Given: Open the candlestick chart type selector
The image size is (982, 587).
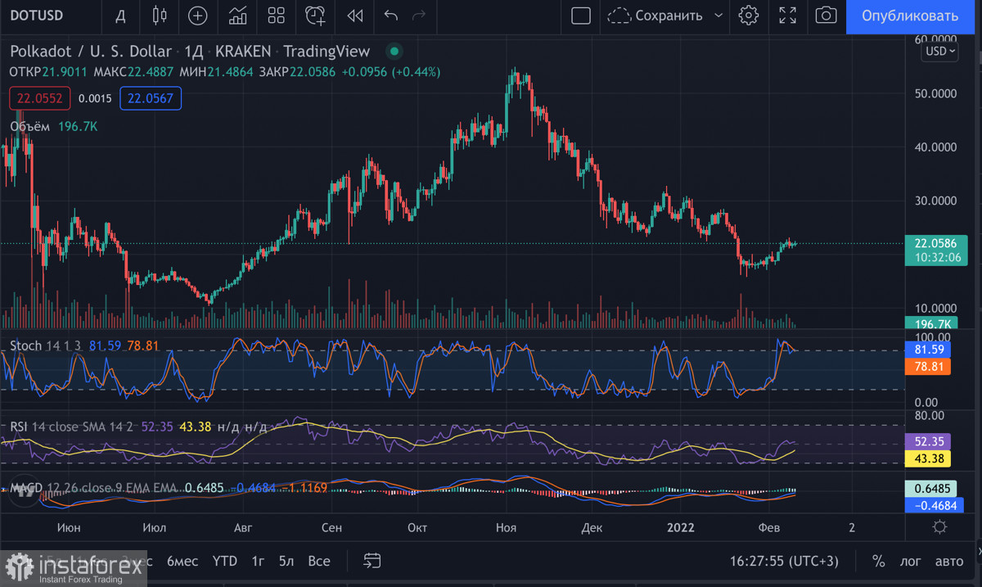Looking at the screenshot, I should 160,16.
